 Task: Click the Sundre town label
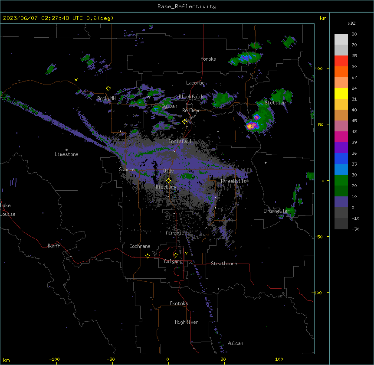pos(127,169)
